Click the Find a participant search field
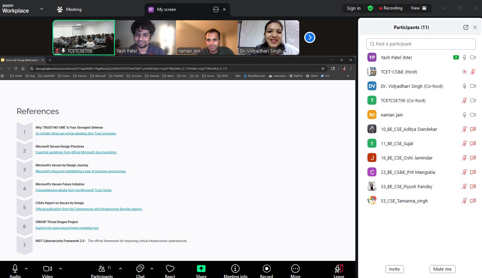The image size is (482, 278). point(421,44)
